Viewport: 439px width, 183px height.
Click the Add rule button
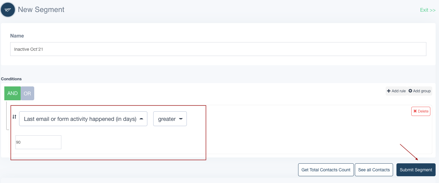pos(396,91)
